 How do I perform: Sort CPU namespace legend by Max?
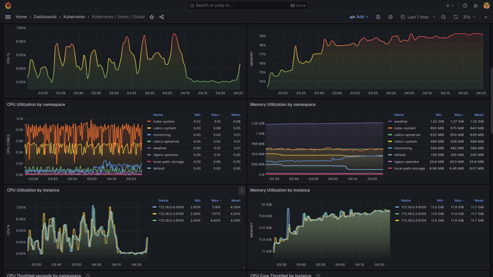tap(216, 115)
